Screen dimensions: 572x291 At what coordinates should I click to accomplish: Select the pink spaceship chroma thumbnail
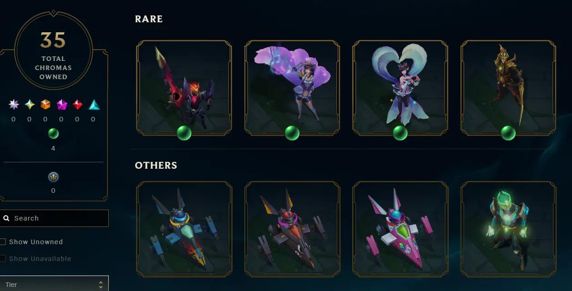400,229
